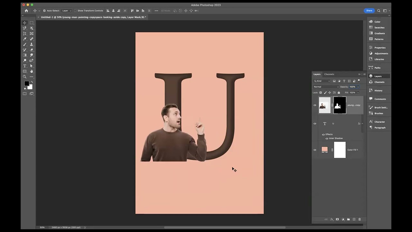Select the Lasso tool
Screen dimensions: 412x232
pos(24,28)
